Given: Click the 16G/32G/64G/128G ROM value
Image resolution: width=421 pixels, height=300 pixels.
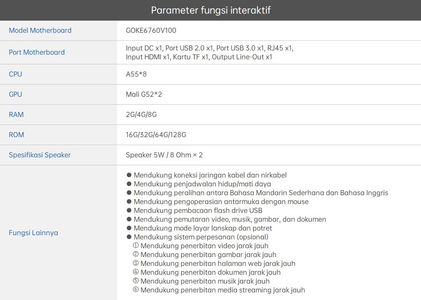Looking at the screenshot, I should (156, 135).
